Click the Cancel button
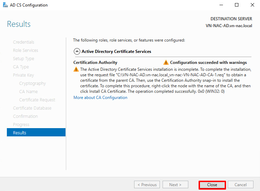Image resolution: width=260 pixels, height=191 pixels. click(240, 184)
